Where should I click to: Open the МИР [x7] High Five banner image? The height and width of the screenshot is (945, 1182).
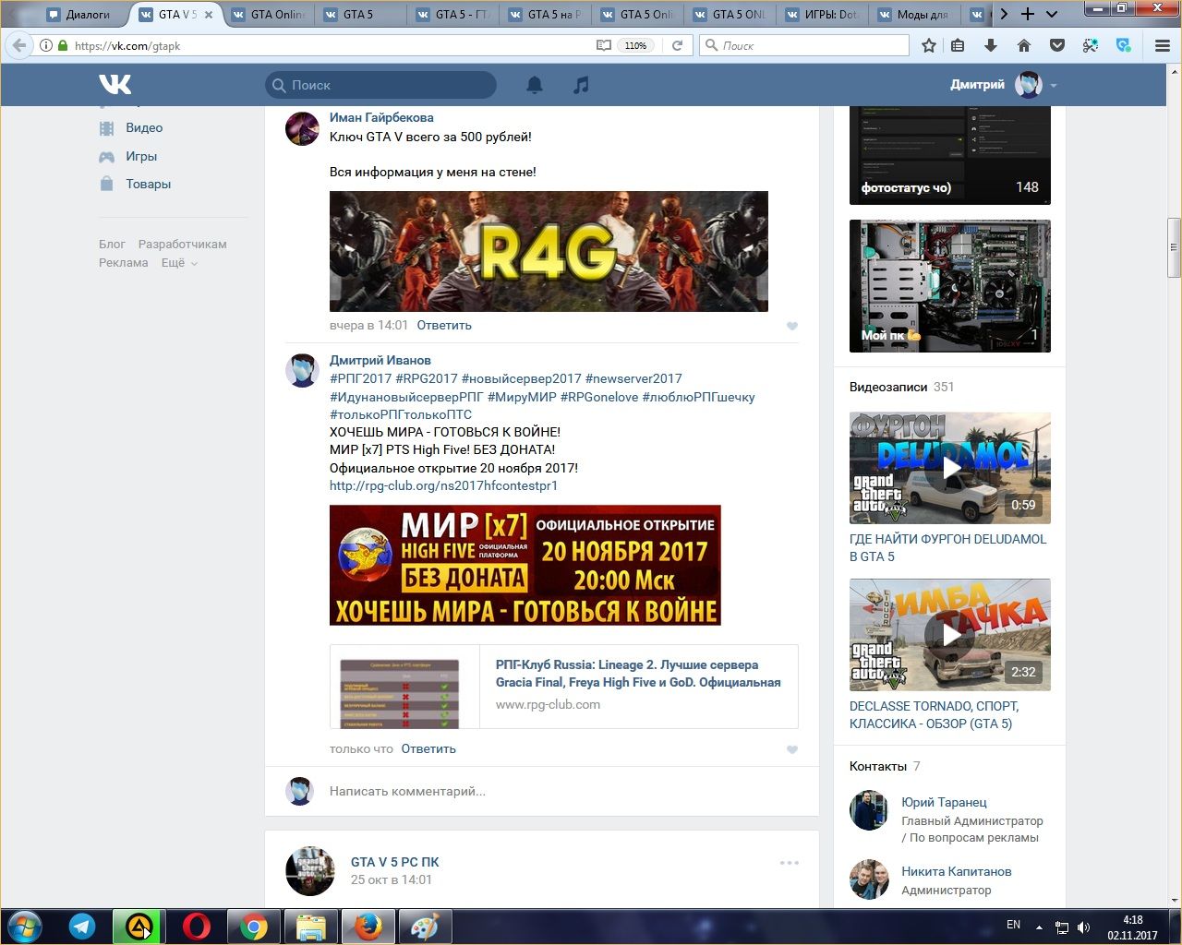click(525, 565)
